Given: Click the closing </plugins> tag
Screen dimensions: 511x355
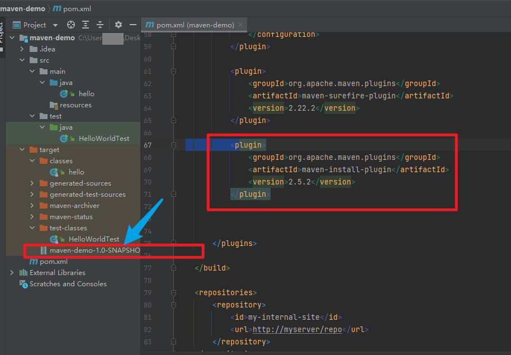Looking at the screenshot, I should [x=235, y=244].
